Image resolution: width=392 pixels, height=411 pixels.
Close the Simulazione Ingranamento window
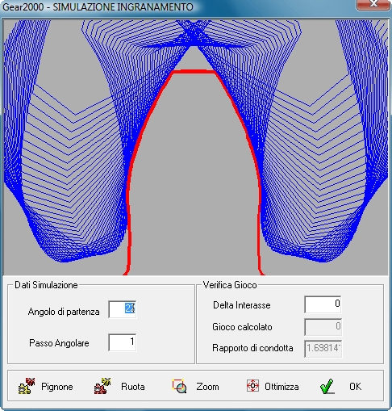coord(373,4)
